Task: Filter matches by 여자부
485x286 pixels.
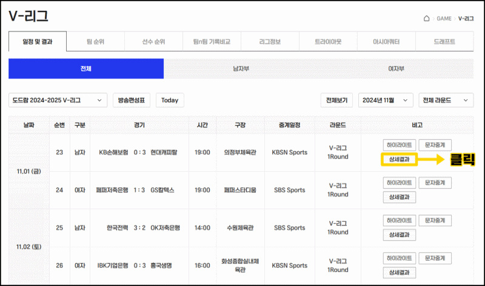Action: point(396,69)
